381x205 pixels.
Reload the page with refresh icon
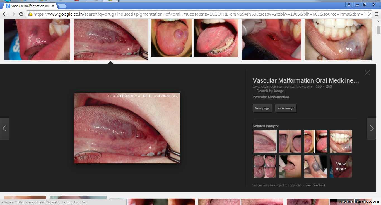pos(21,14)
